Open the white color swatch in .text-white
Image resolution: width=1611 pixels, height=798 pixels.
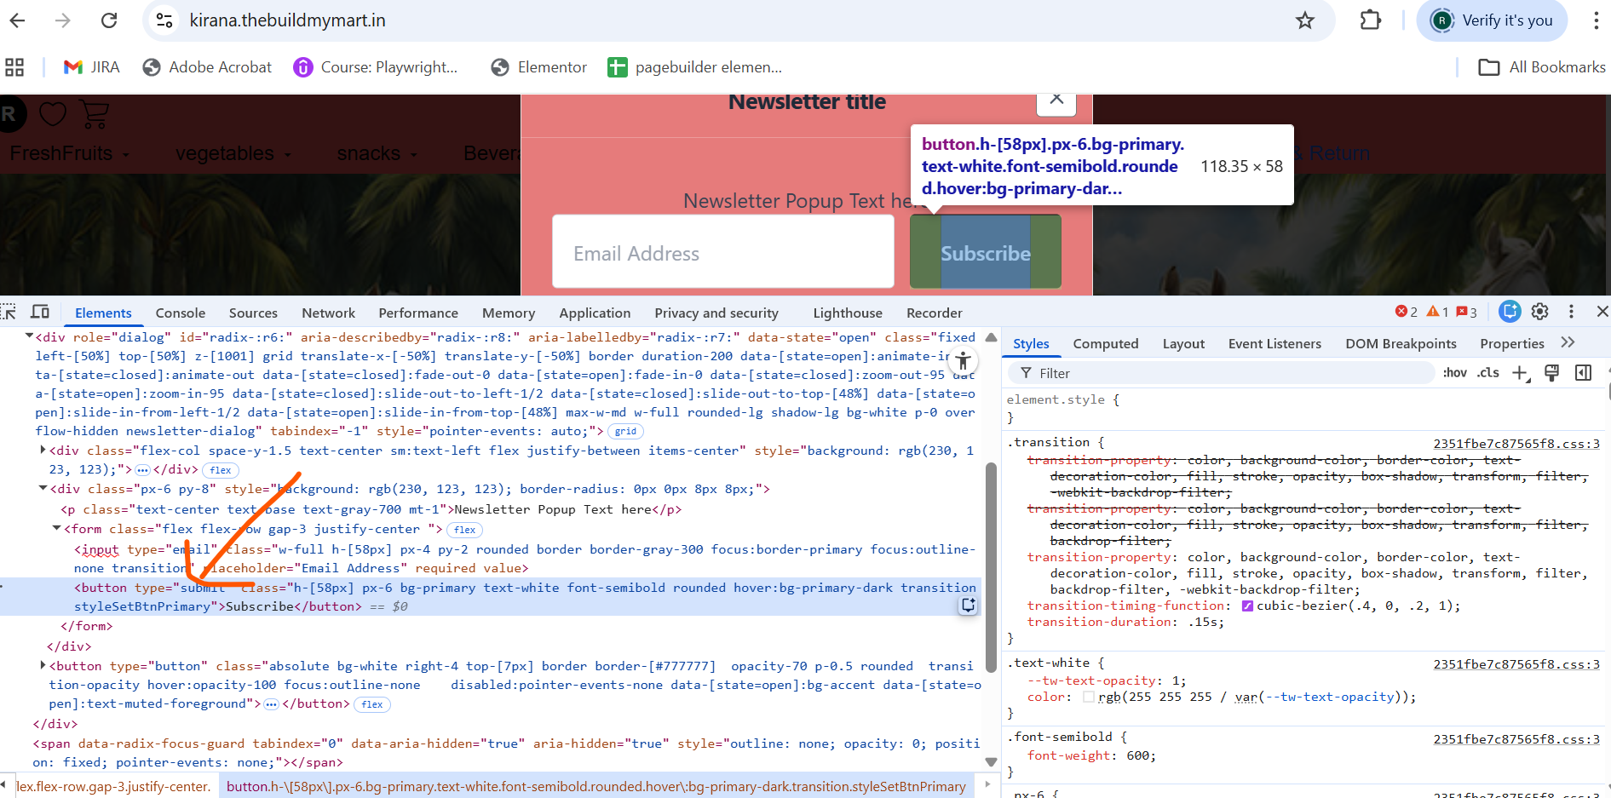tap(1089, 698)
